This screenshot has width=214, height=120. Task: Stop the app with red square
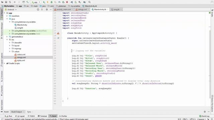(x=67, y=2)
